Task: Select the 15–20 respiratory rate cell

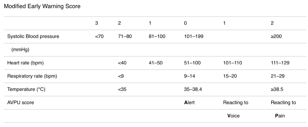Action: click(230, 76)
